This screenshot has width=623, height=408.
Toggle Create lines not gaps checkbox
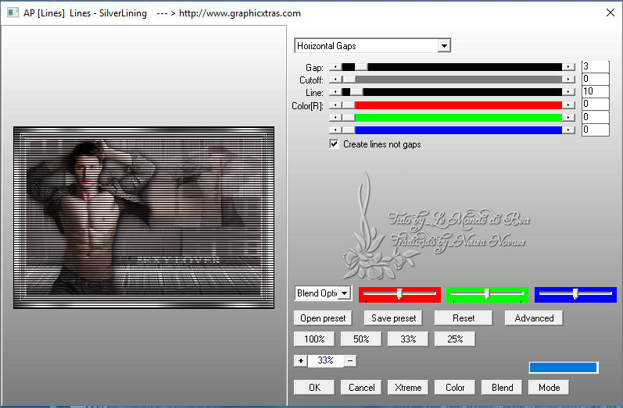coord(334,144)
